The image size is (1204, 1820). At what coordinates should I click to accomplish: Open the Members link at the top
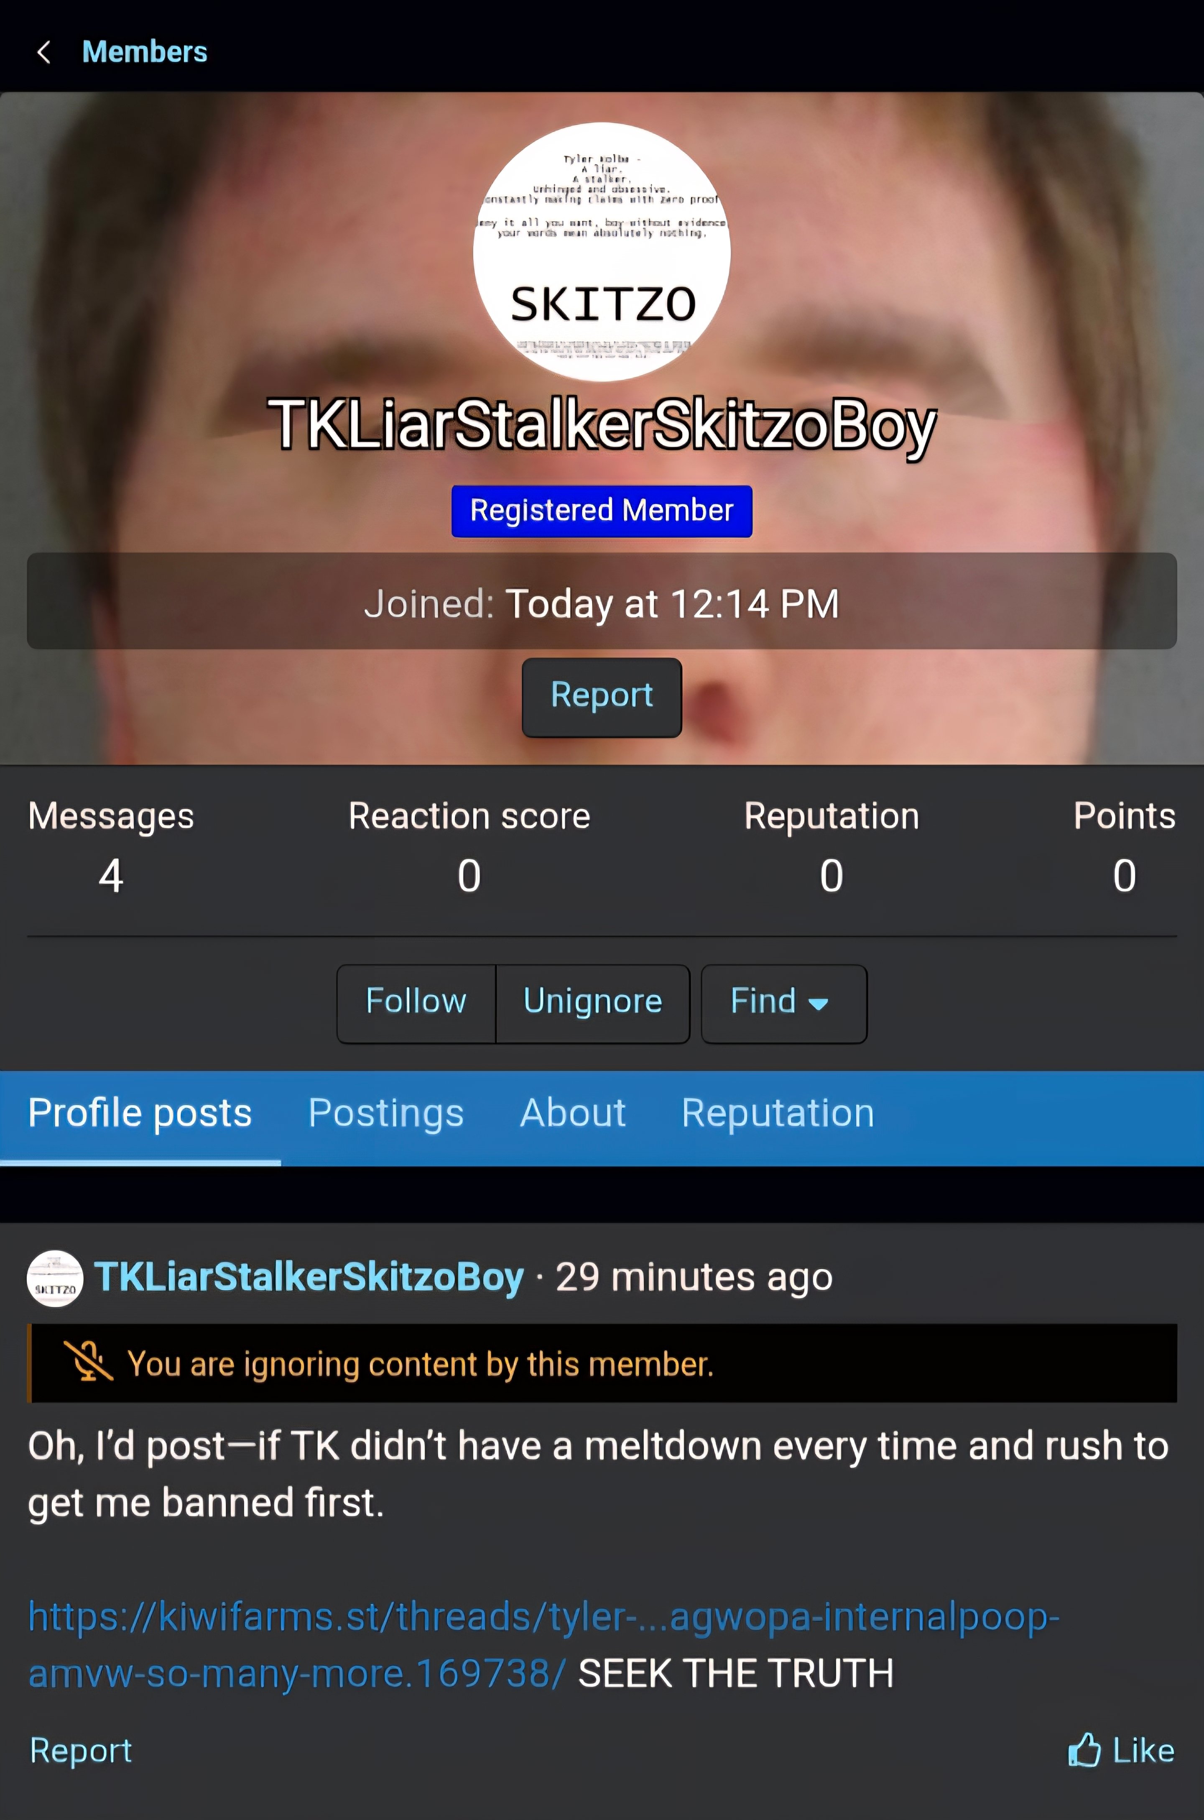(144, 52)
